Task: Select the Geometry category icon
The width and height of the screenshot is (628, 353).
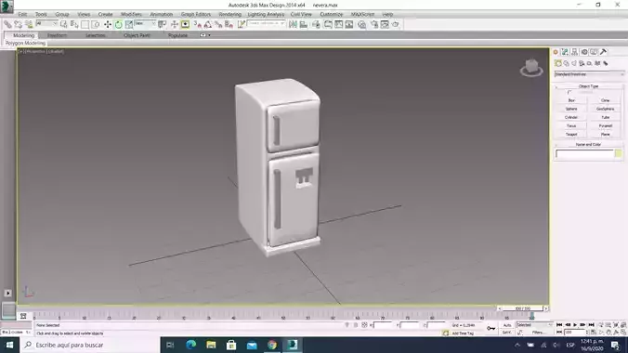Action: (x=558, y=63)
